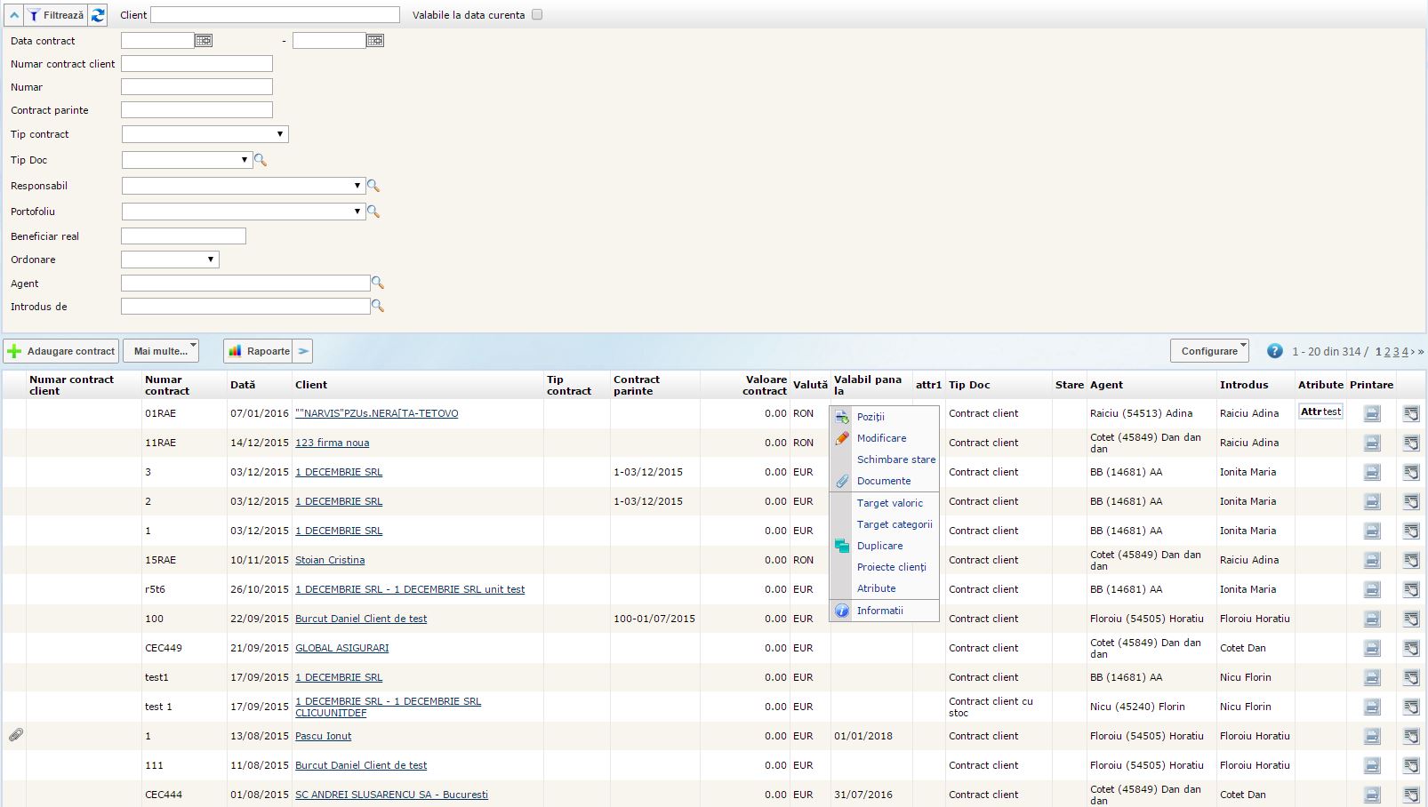1428x807 pixels.
Task: Open calendar picker for start Data contract
Action: coord(204,41)
